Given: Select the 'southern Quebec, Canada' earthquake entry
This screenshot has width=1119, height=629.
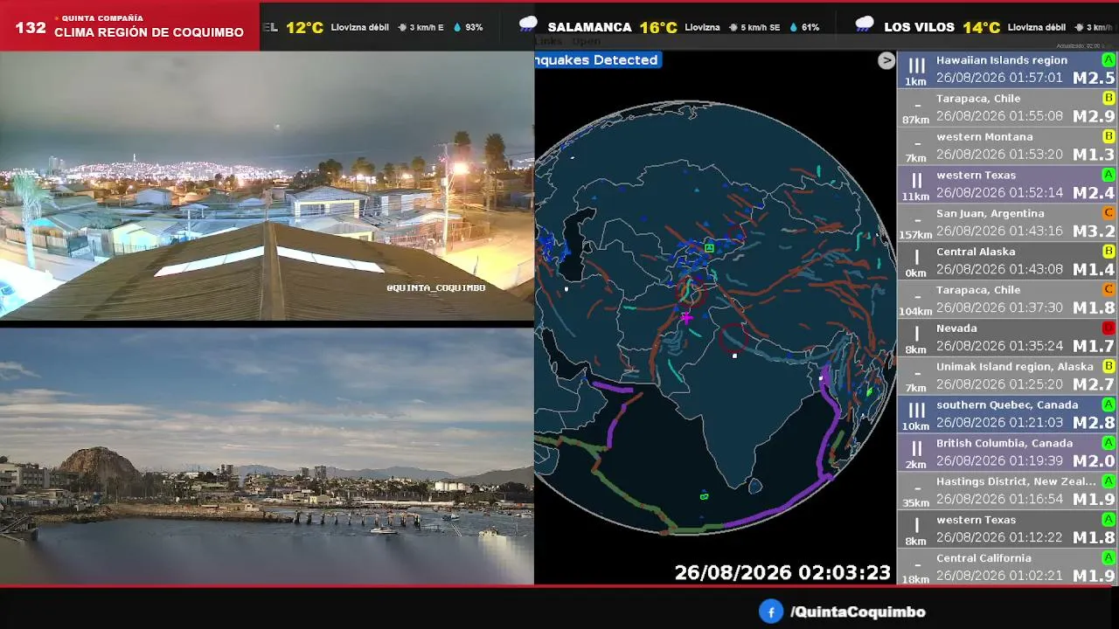Looking at the screenshot, I should (1008, 414).
